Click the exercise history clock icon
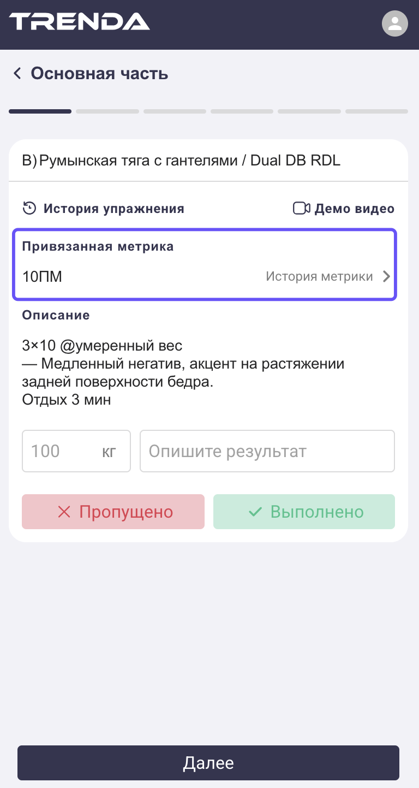The width and height of the screenshot is (419, 788). (x=29, y=208)
